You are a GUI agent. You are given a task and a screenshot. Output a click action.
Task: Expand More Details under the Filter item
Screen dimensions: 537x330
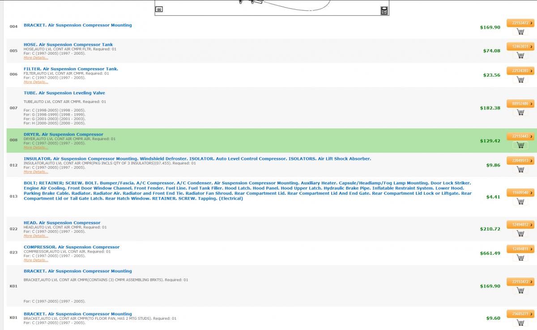pyautogui.click(x=36, y=82)
